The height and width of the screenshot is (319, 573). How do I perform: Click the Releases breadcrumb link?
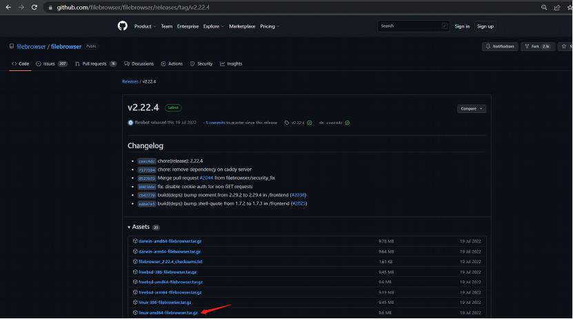click(130, 82)
